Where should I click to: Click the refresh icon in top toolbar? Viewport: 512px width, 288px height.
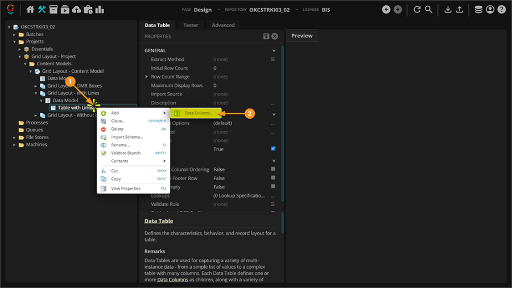tap(417, 10)
